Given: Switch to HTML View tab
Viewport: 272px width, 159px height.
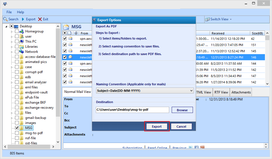Looking at the screenshot, I should pyautogui.click(x=204, y=92).
